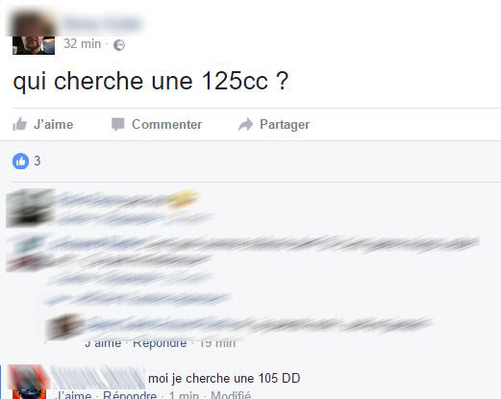Image resolution: width=501 pixels, height=399 pixels.
Task: Open the first blurred commenter's avatar
Action: [31, 208]
